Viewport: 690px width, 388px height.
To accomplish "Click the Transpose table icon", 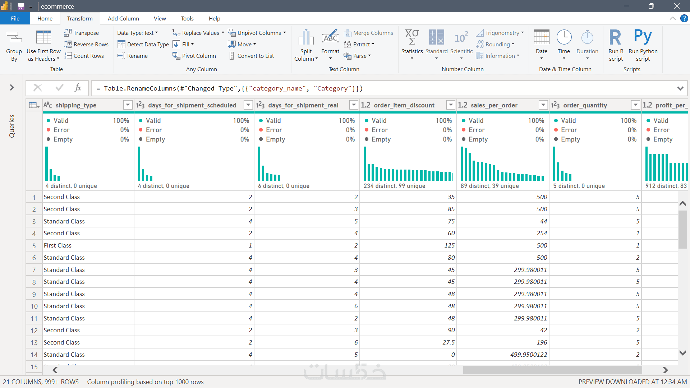I will tap(68, 33).
